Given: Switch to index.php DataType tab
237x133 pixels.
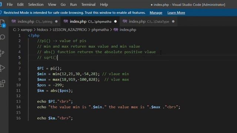Looking at the screenshot, I should click(x=148, y=21).
